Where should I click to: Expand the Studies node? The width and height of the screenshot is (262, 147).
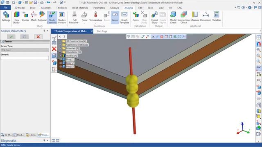click(x=61, y=56)
